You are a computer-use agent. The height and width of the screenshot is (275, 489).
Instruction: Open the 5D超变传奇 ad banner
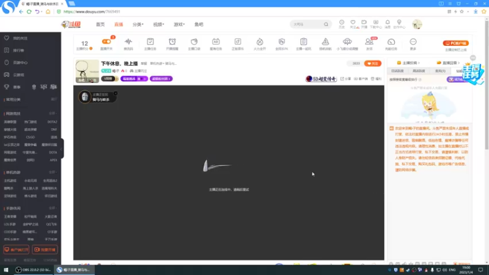321,79
